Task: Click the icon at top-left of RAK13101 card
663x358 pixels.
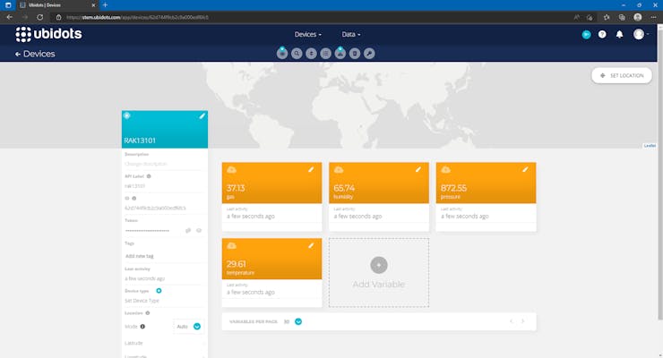Action: tap(127, 115)
